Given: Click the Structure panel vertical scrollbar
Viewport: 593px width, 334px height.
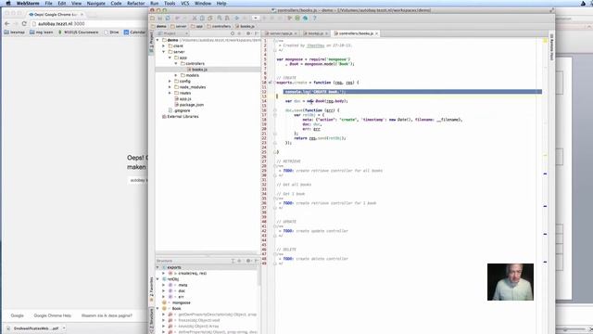Looking at the screenshot, I should pos(259,276).
